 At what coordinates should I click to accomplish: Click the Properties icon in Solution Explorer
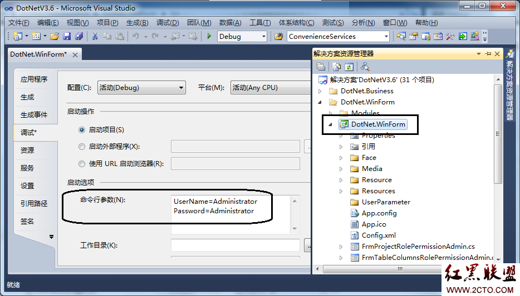(321, 67)
